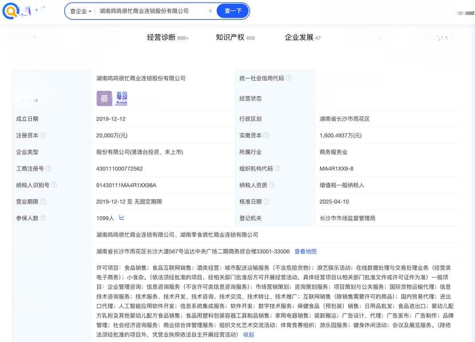Open the 查企业 search type dropdown
Viewport: 475px width, 342px height.
(x=81, y=11)
